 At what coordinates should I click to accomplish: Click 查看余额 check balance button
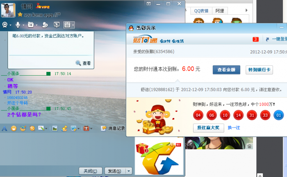click(226, 70)
